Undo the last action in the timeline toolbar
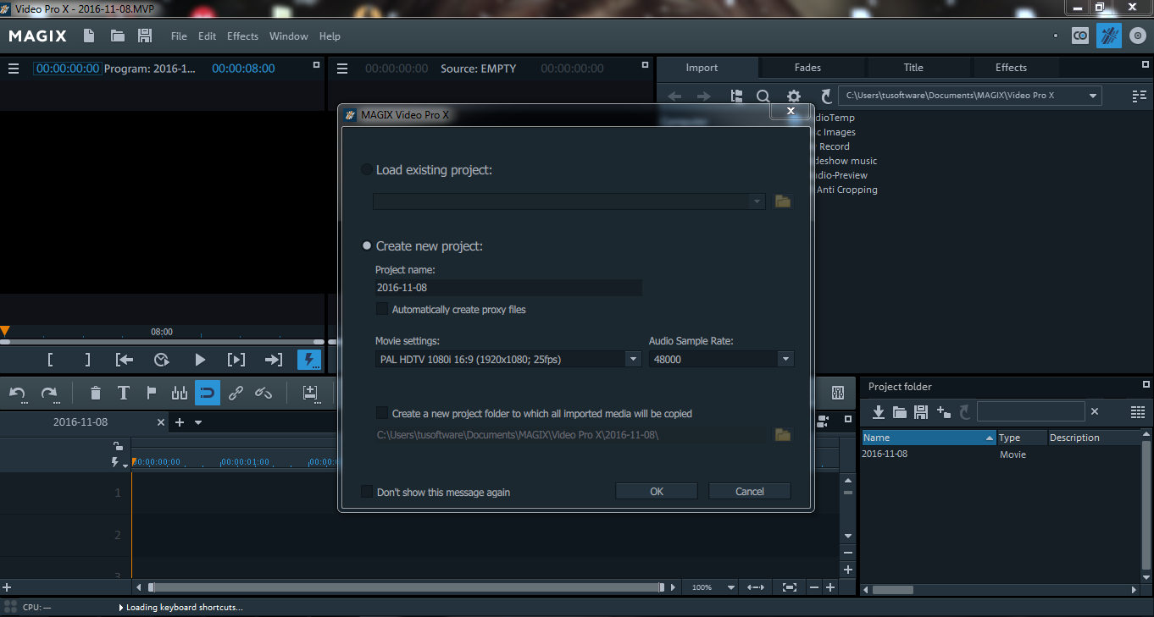The width and height of the screenshot is (1154, 617). point(18,393)
